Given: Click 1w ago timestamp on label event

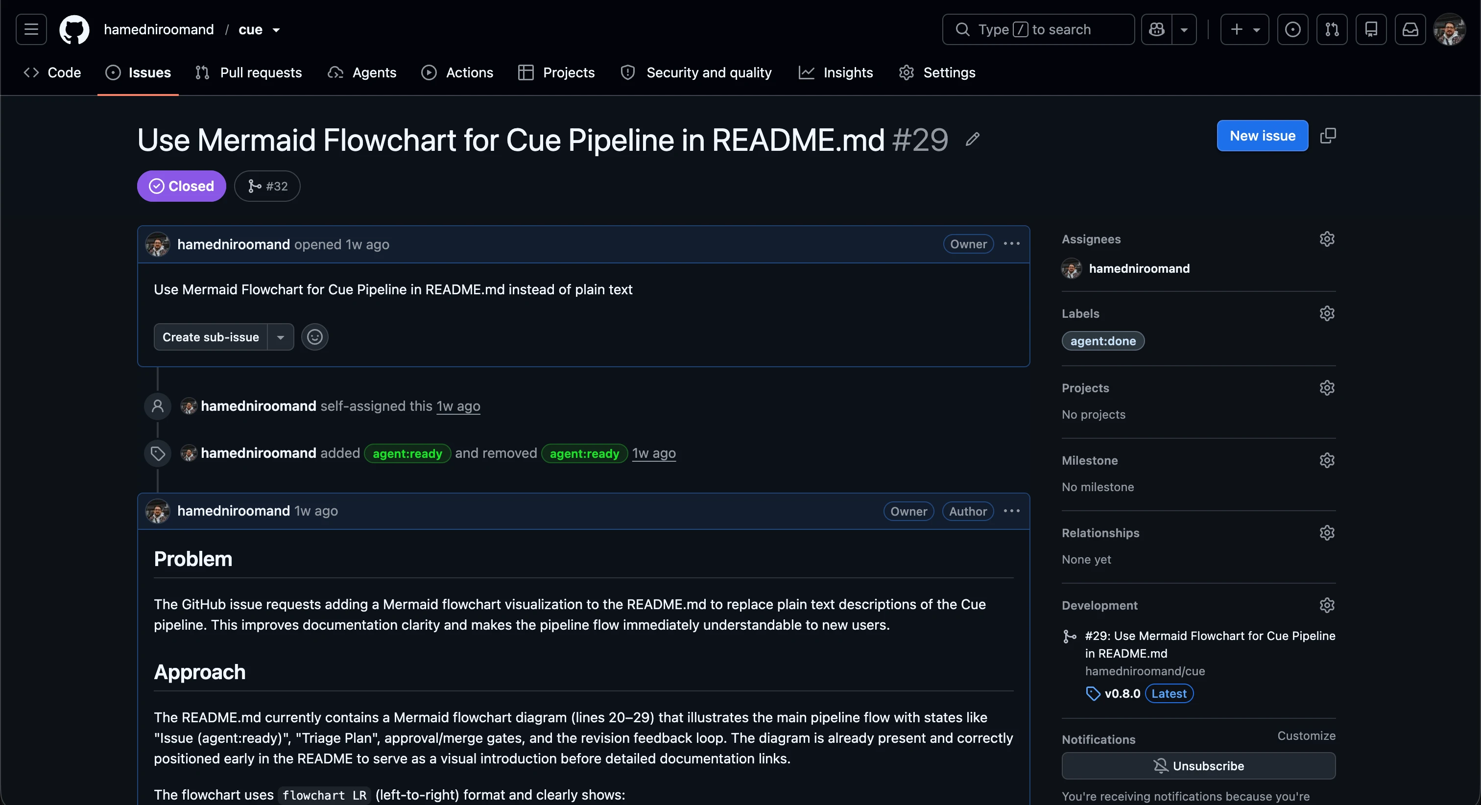Looking at the screenshot, I should tap(654, 453).
